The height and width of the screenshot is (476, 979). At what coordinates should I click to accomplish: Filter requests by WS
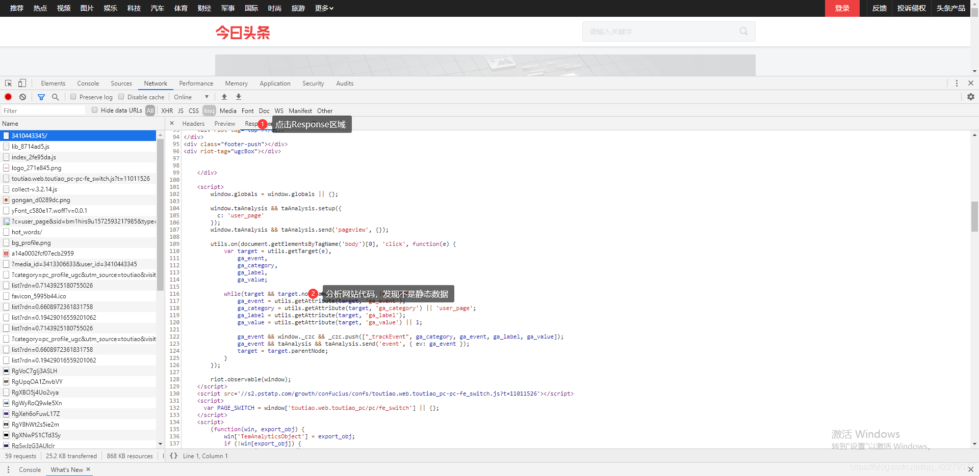tap(279, 110)
